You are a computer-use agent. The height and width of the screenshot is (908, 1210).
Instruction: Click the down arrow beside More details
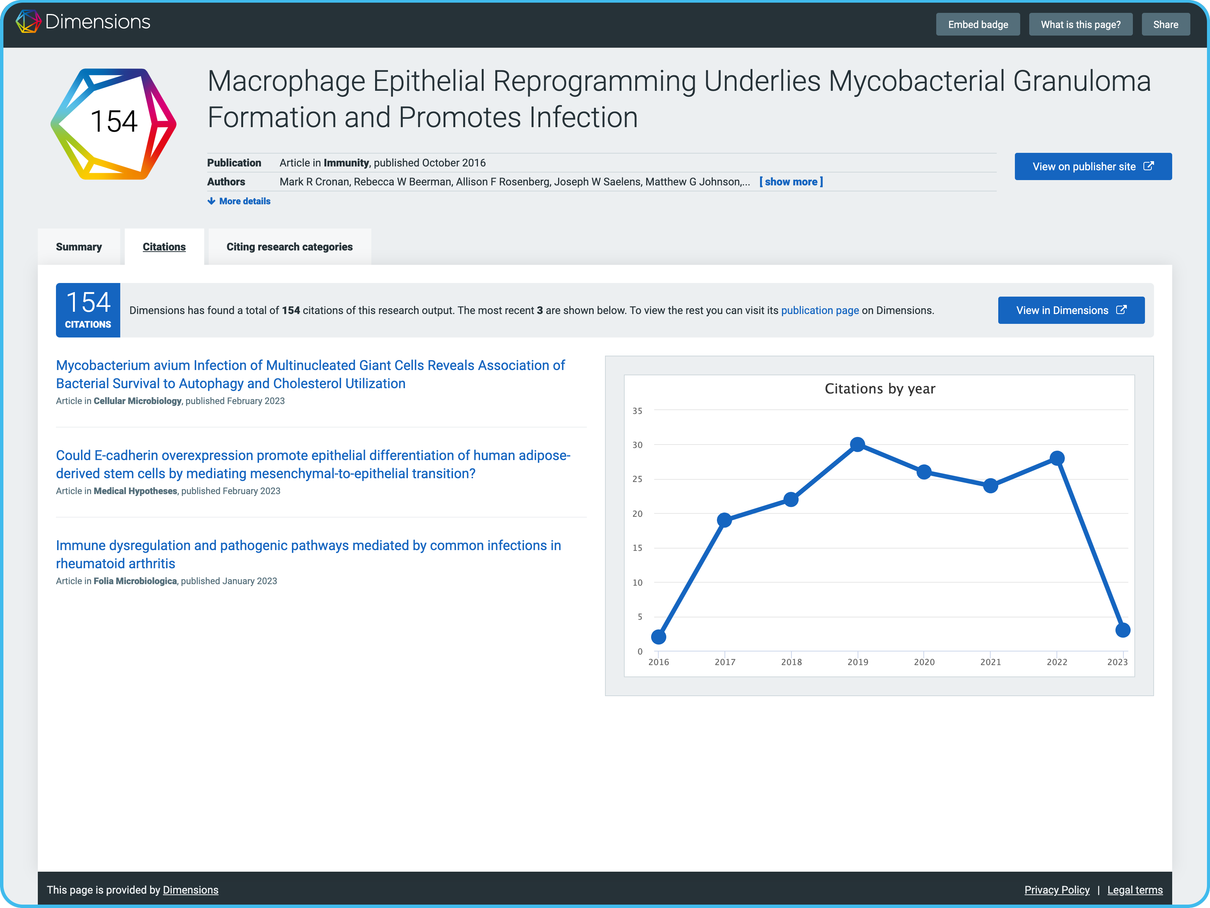[211, 201]
